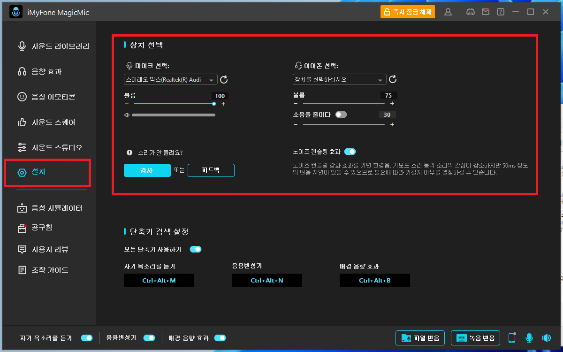Image resolution: width=563 pixels, height=352 pixels.
Task: Enable the 노이즈 캔슬링 효과 toggle
Action: (x=350, y=152)
